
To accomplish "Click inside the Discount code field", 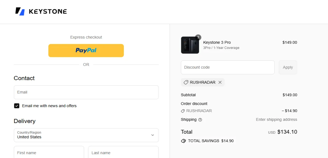I will point(228,67).
